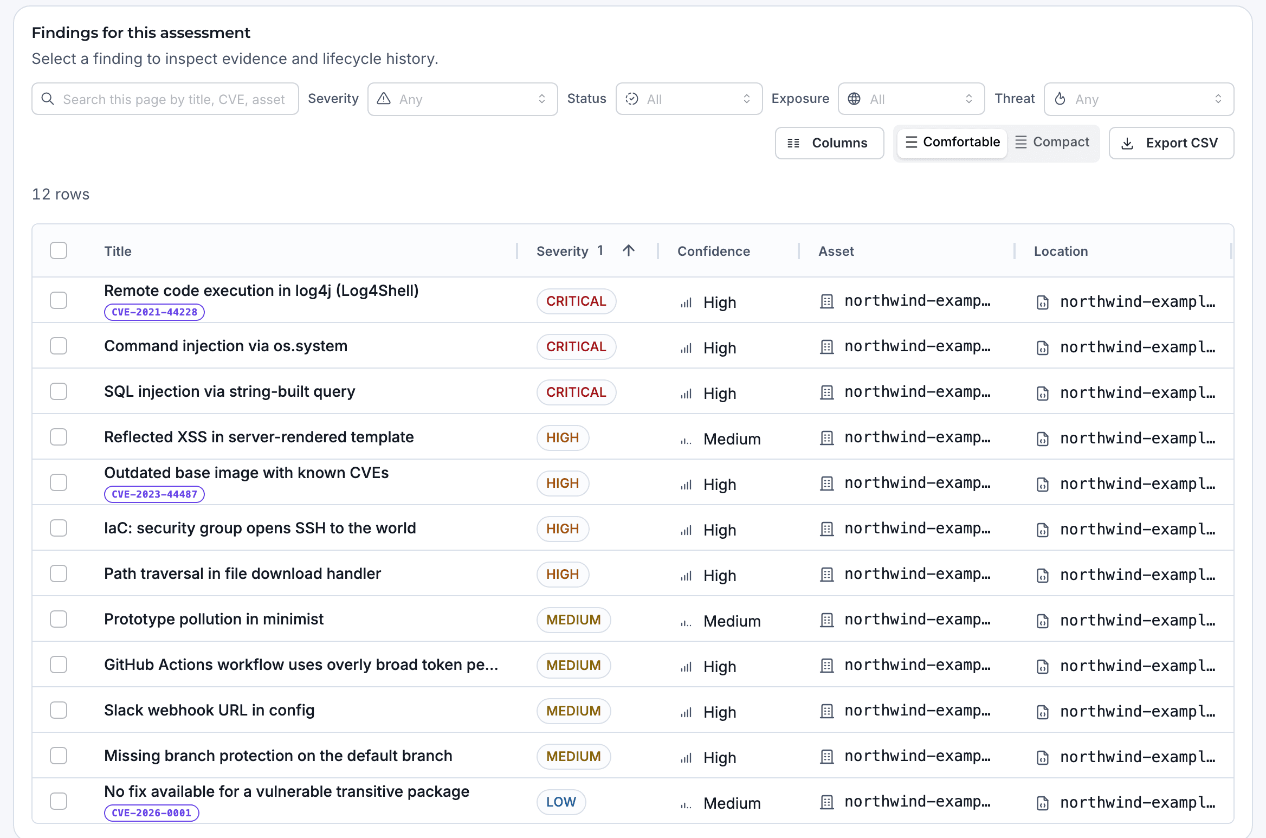Open the Severity filter dropdown

click(462, 99)
